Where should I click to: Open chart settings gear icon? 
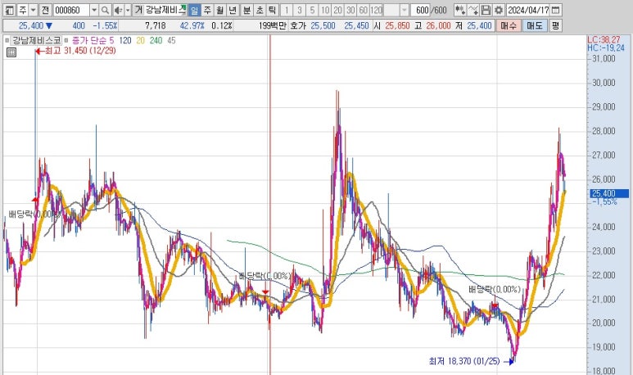point(499,10)
